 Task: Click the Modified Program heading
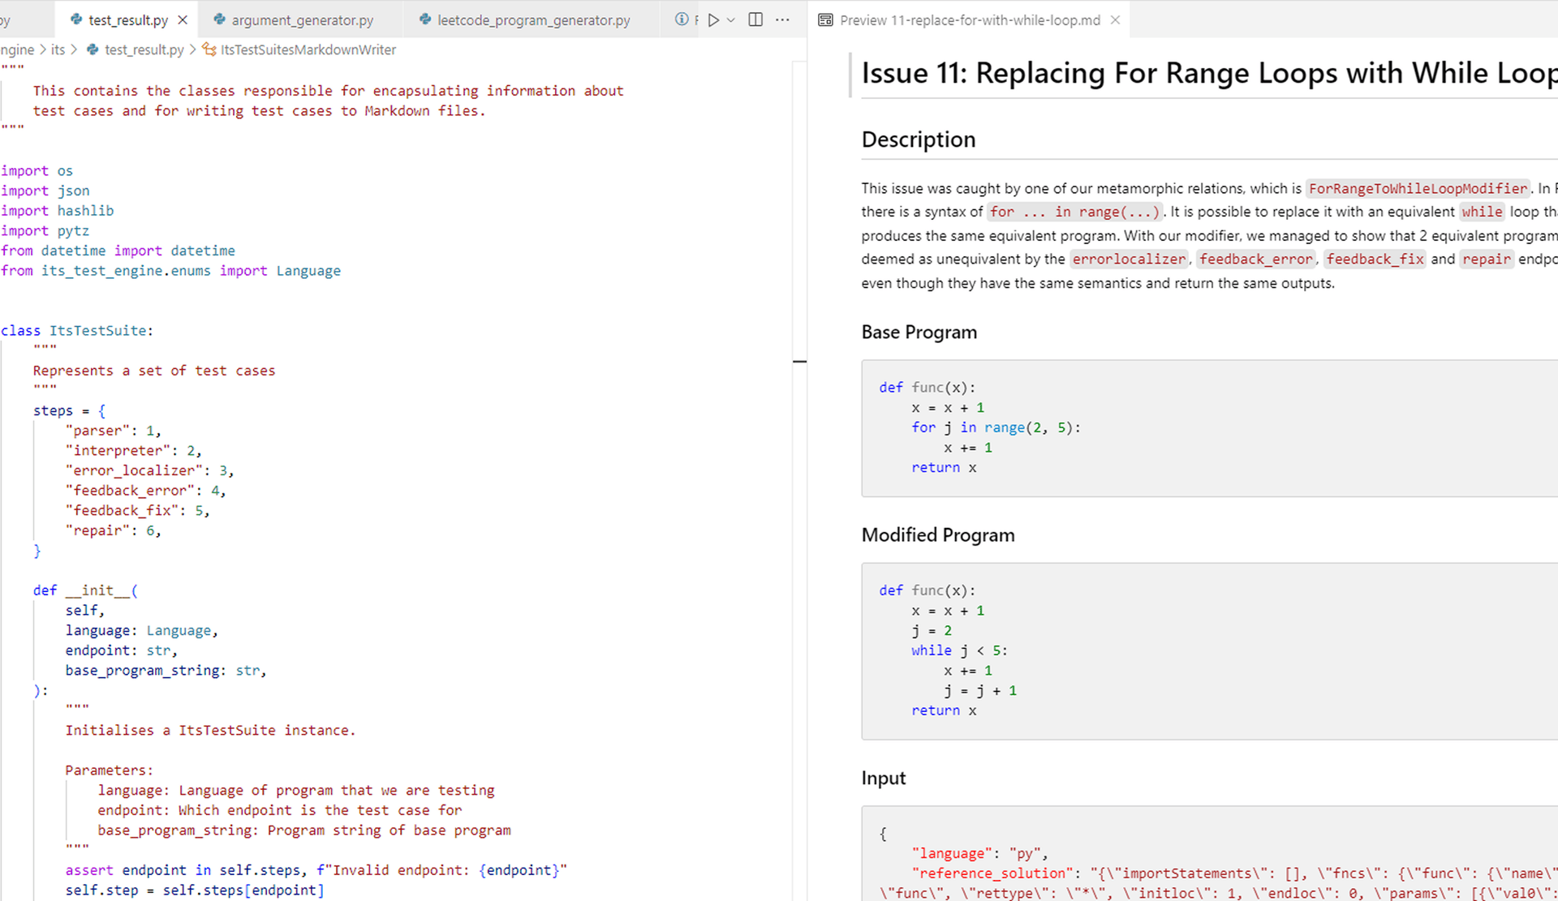click(x=938, y=534)
